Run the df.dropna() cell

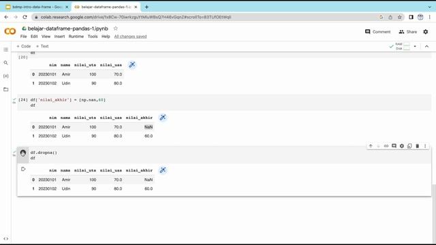[23, 153]
